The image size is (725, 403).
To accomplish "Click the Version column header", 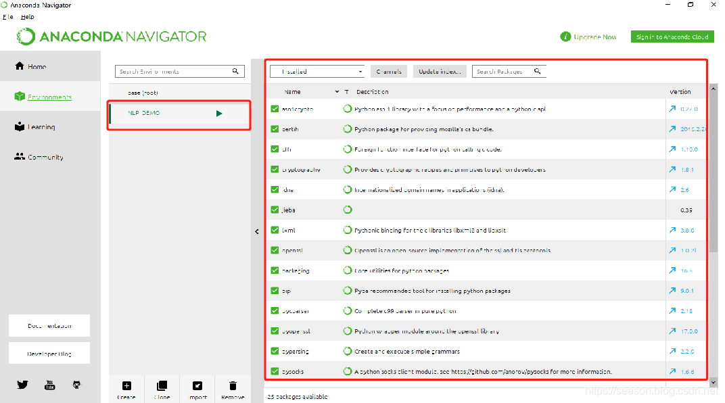I will [680, 91].
